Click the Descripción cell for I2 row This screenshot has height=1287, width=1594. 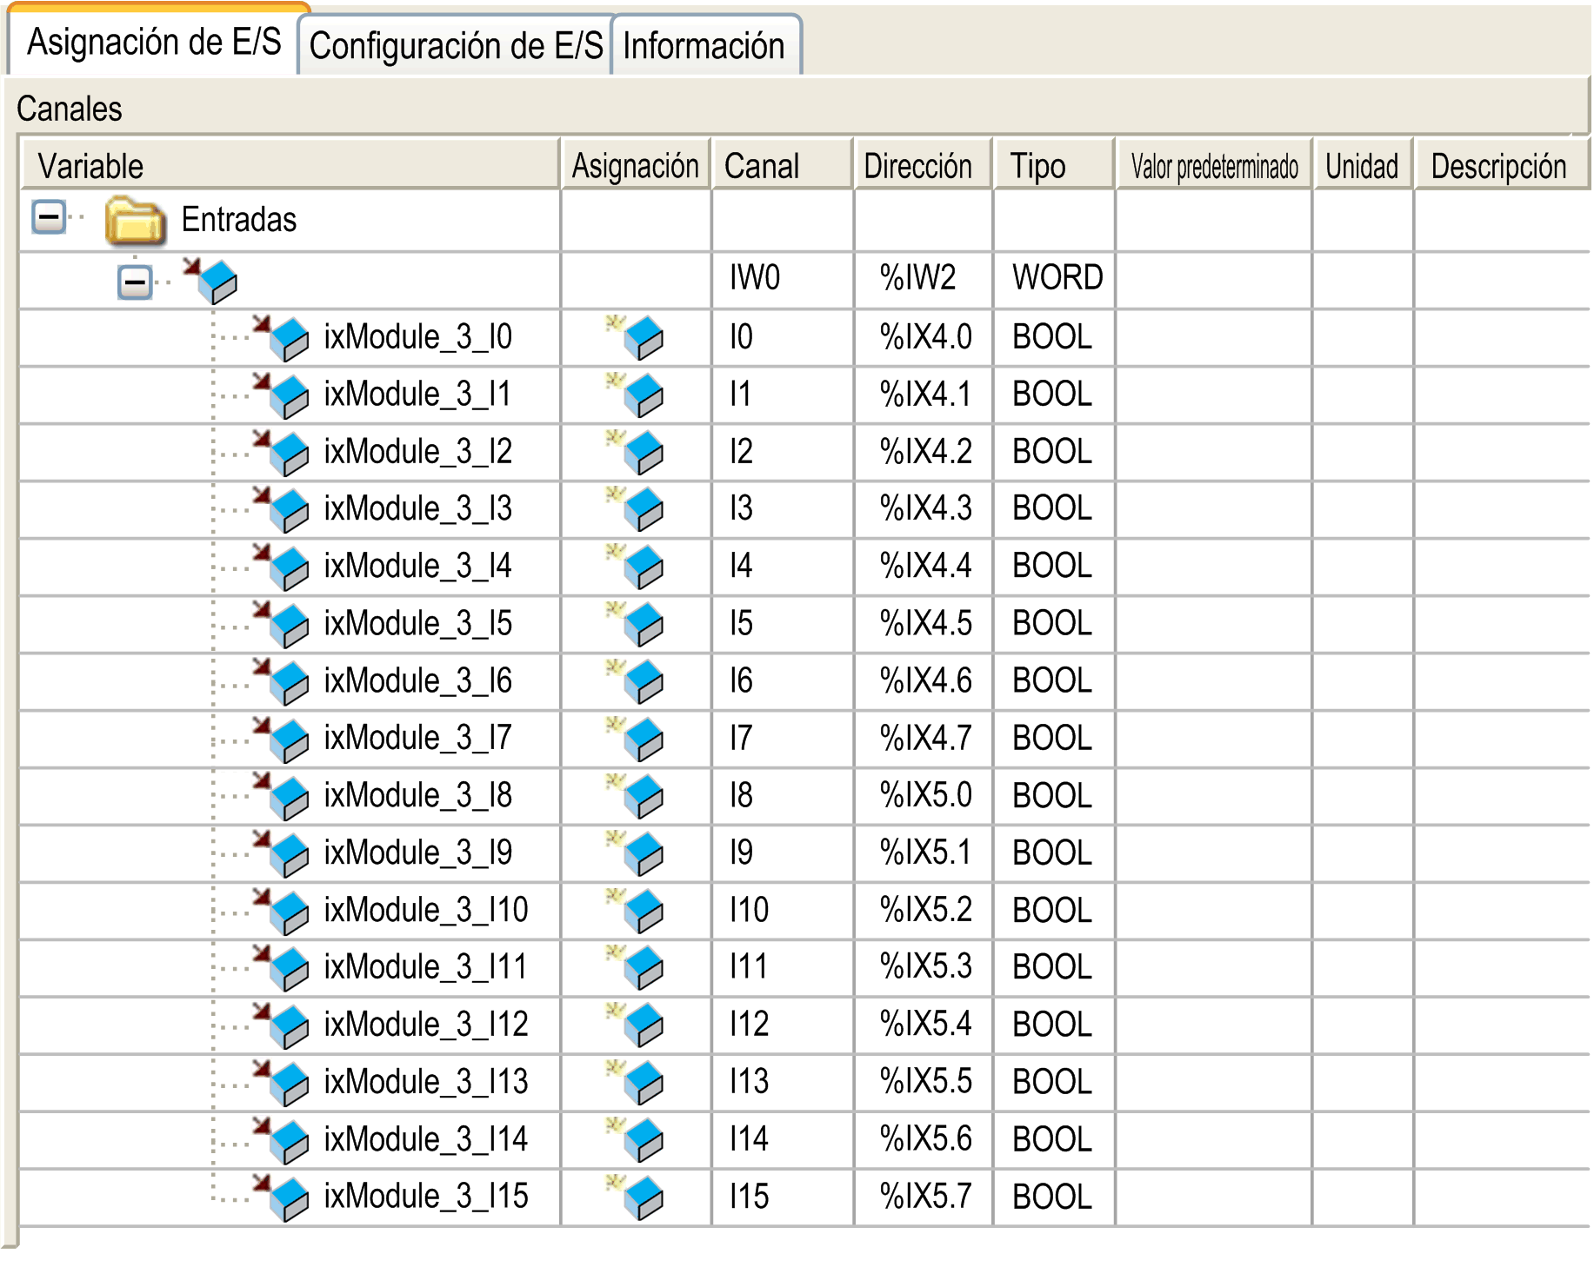click(1499, 452)
